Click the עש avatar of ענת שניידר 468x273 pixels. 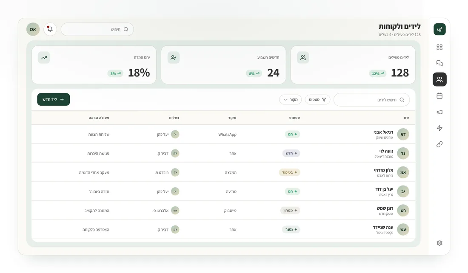[x=403, y=230]
